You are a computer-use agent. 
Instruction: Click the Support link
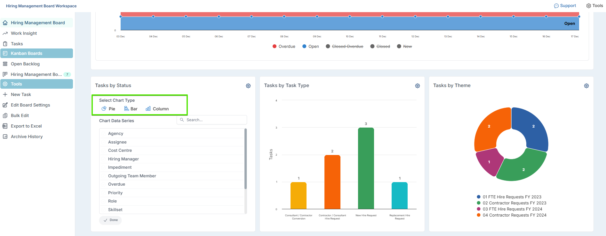click(x=565, y=6)
